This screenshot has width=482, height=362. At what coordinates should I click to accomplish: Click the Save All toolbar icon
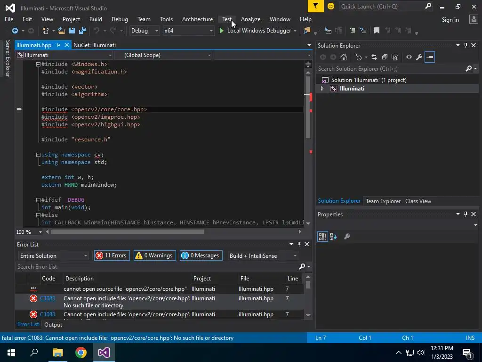(x=82, y=31)
